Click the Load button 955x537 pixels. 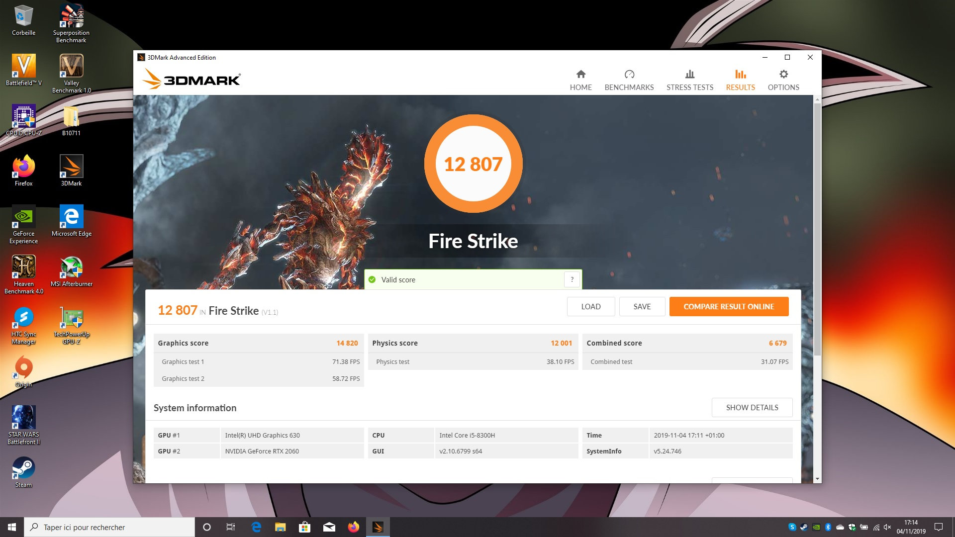pos(590,306)
